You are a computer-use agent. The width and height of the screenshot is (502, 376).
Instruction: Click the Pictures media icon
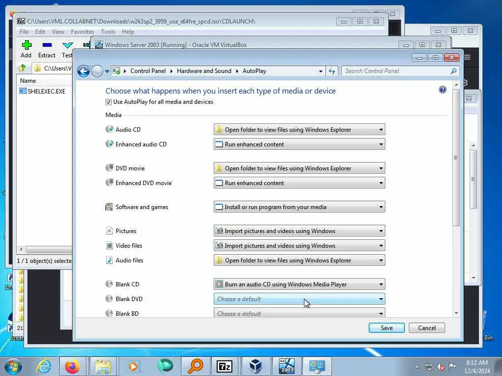tap(109, 231)
